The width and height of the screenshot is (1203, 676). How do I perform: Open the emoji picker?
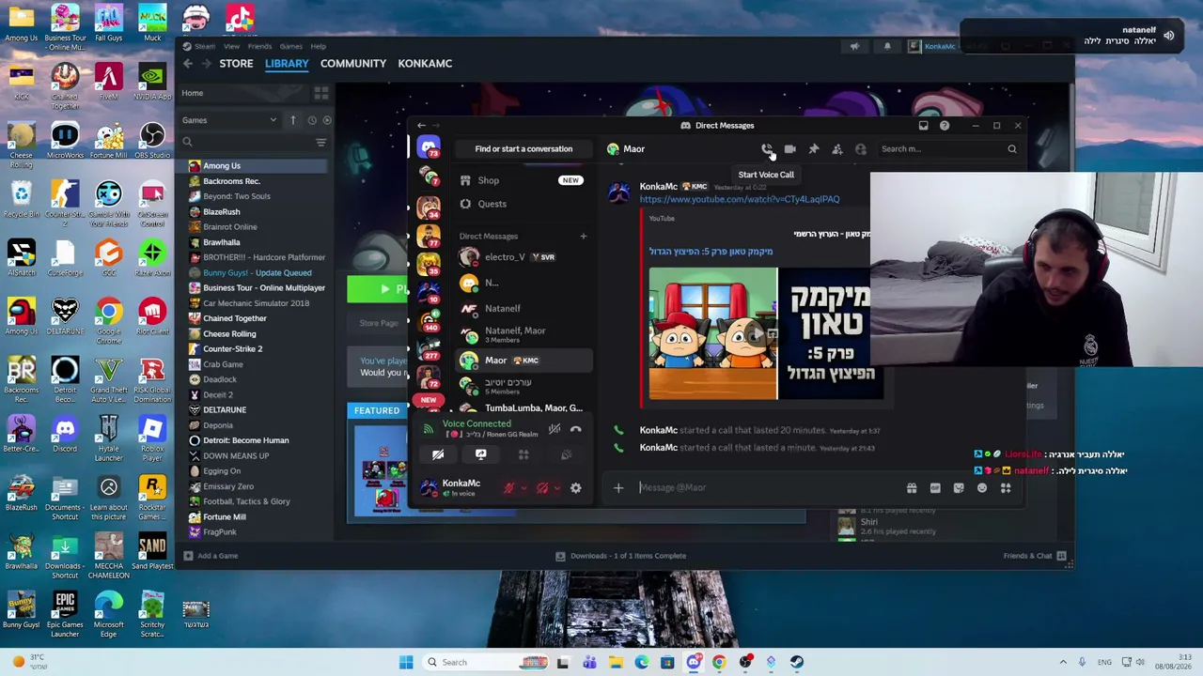pyautogui.click(x=982, y=488)
